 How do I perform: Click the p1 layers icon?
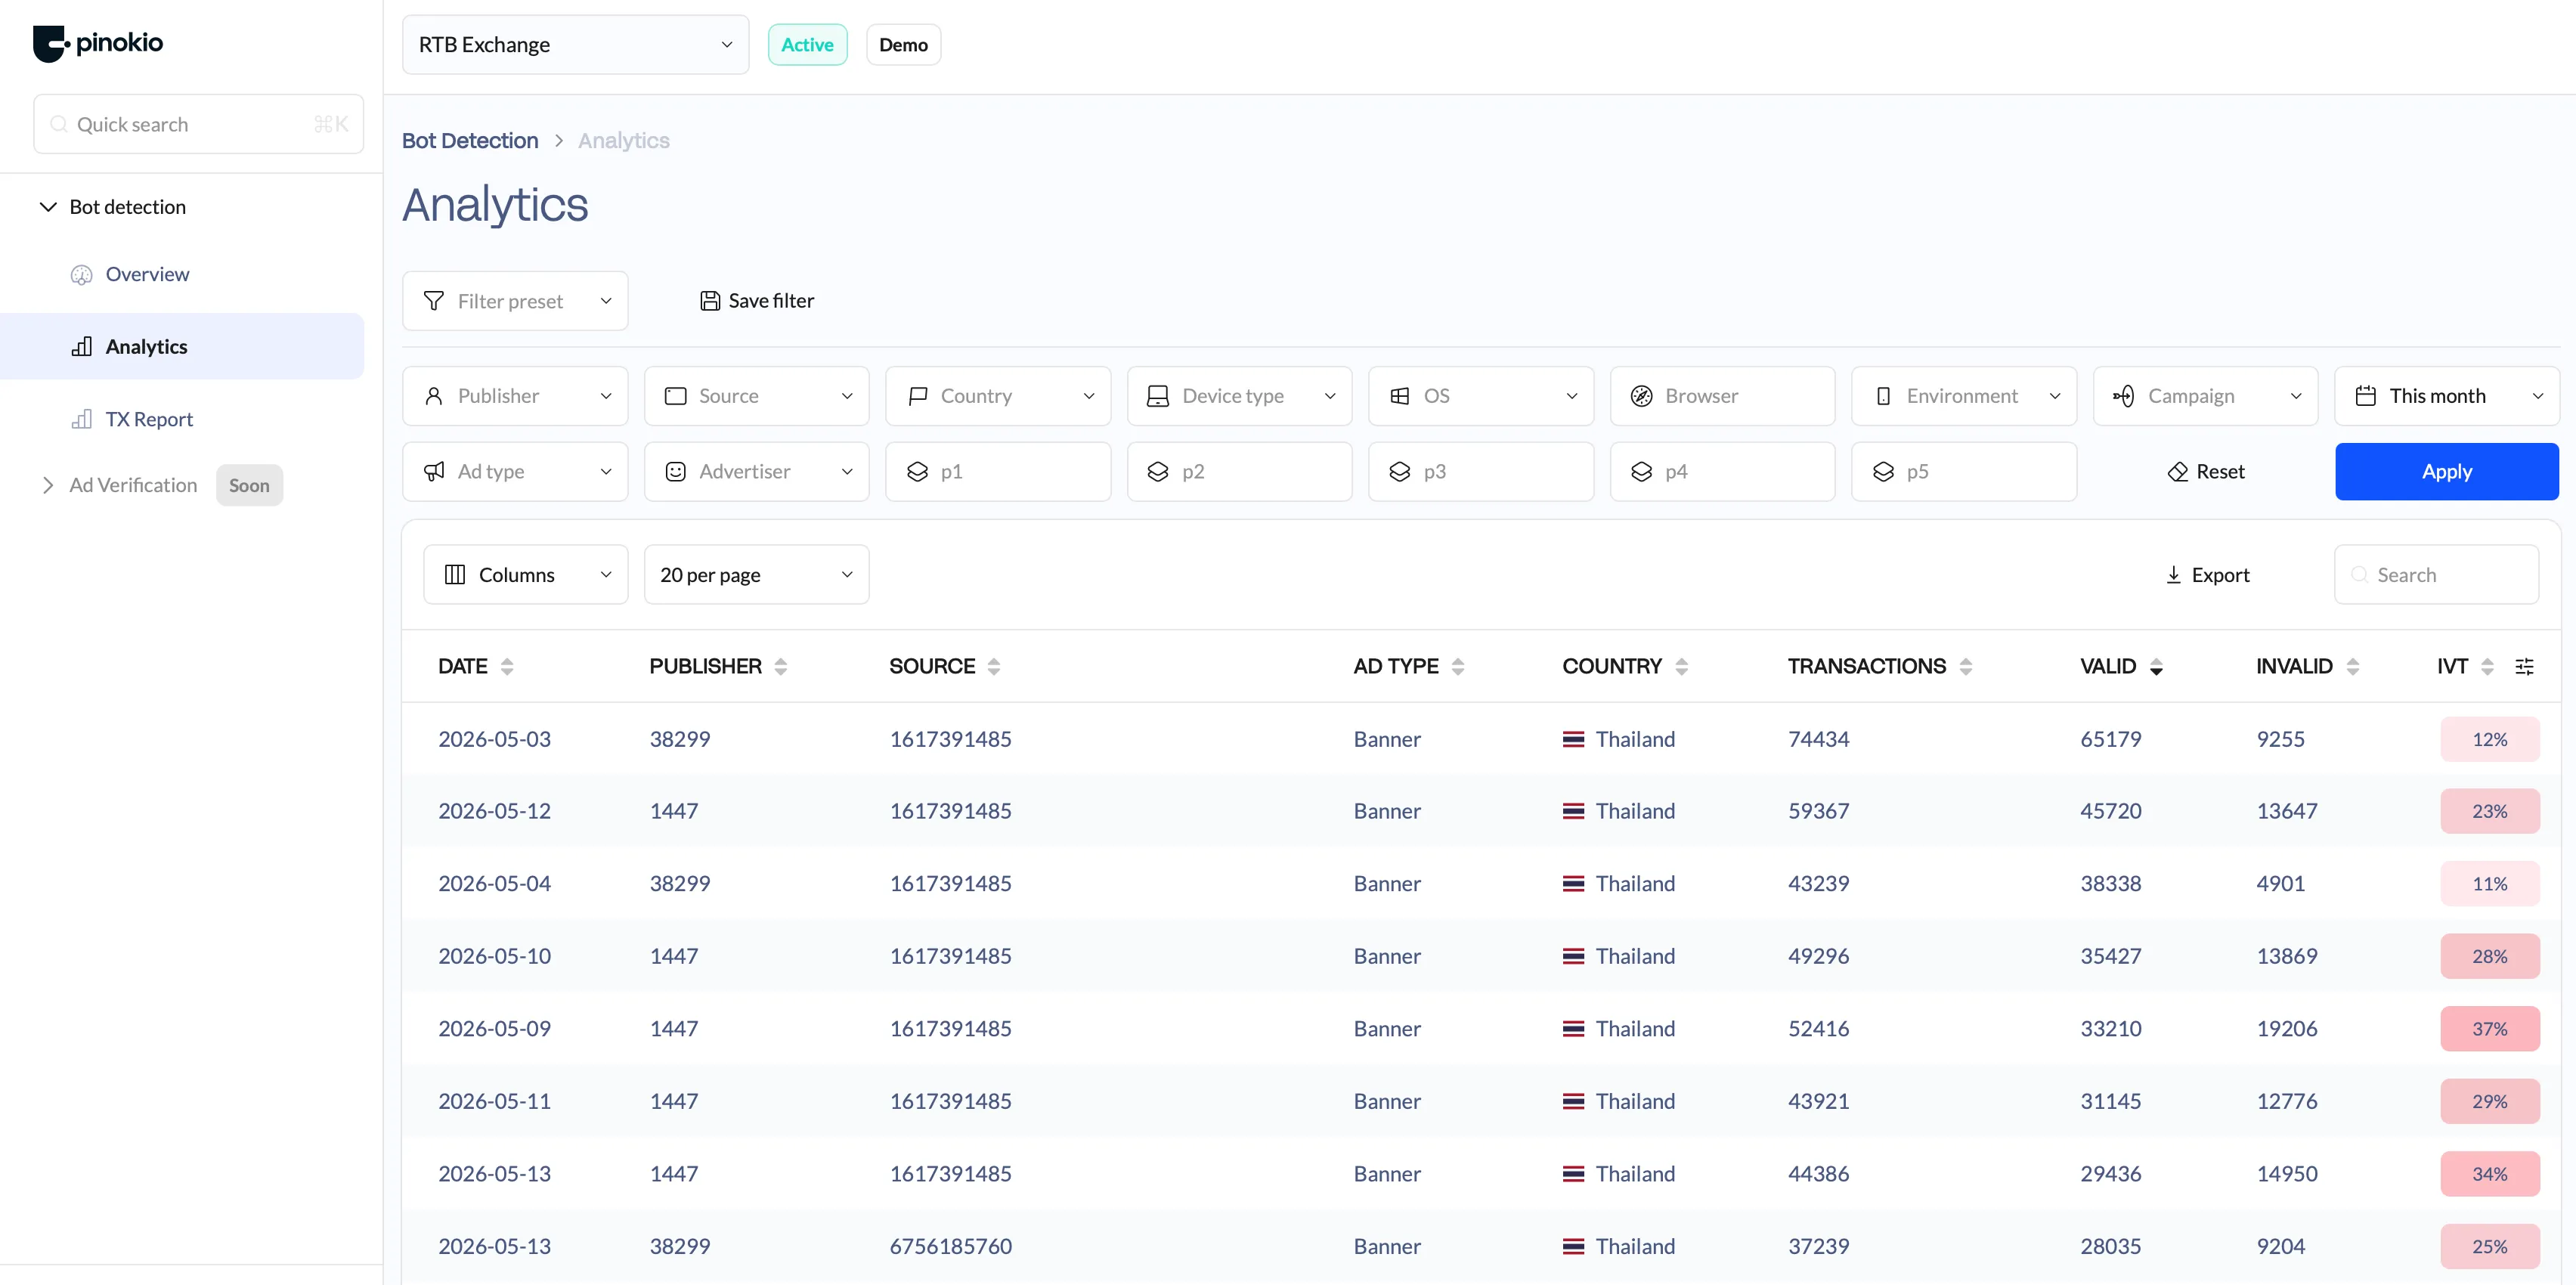pyautogui.click(x=917, y=472)
